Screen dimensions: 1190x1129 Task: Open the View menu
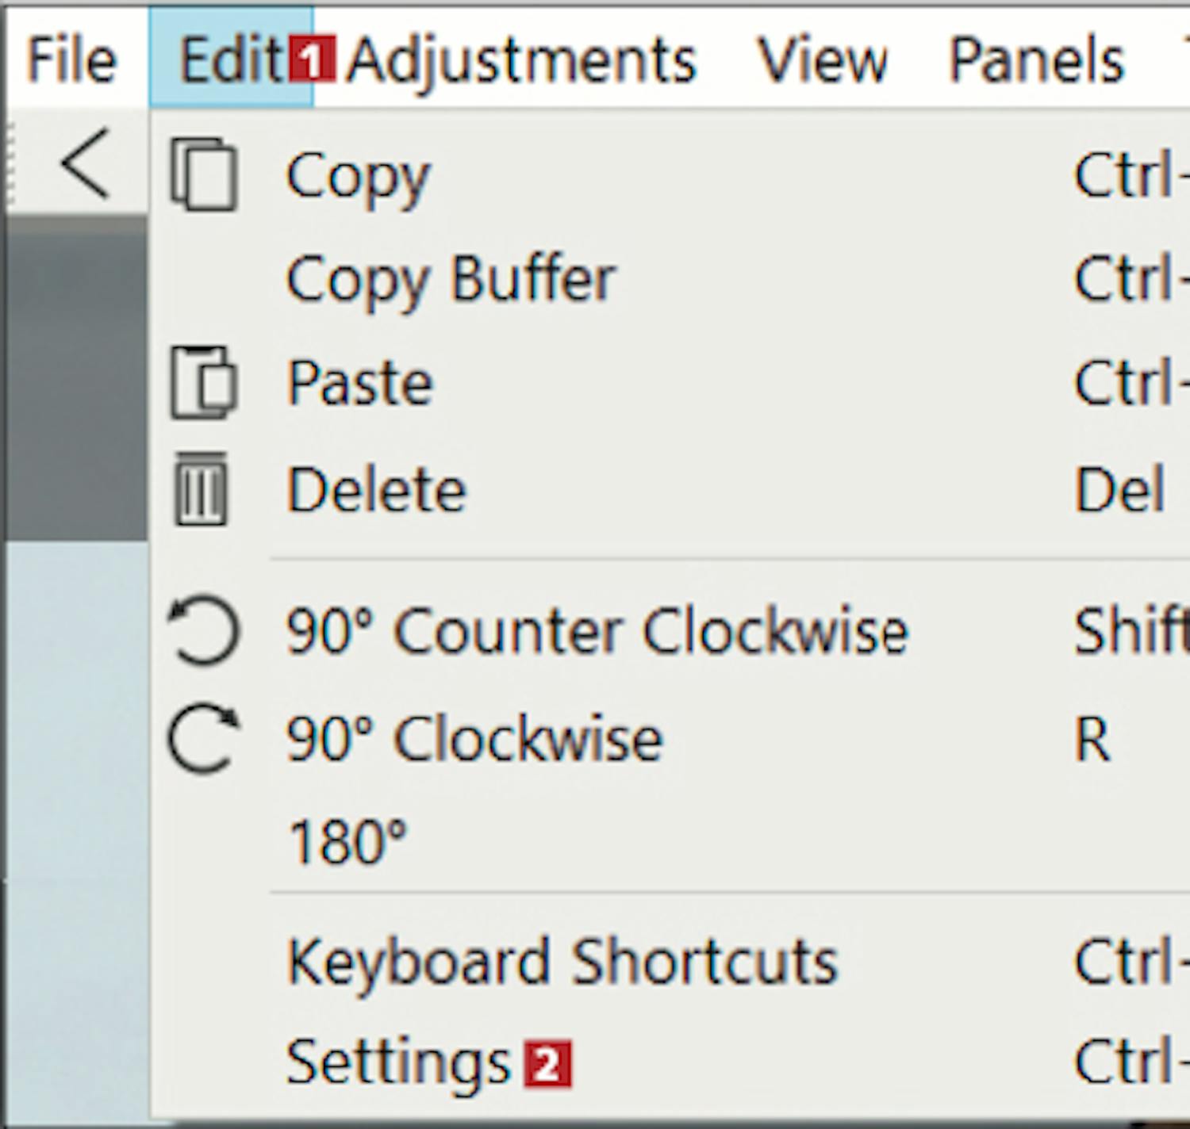tap(823, 60)
